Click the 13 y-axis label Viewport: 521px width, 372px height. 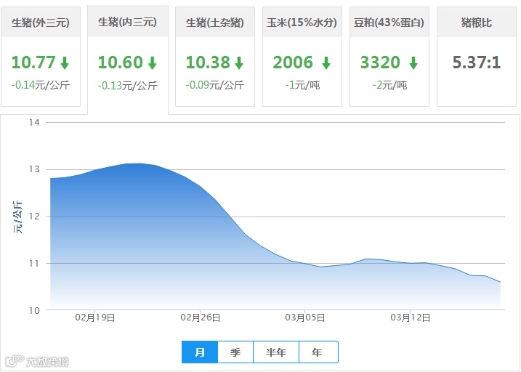point(34,169)
